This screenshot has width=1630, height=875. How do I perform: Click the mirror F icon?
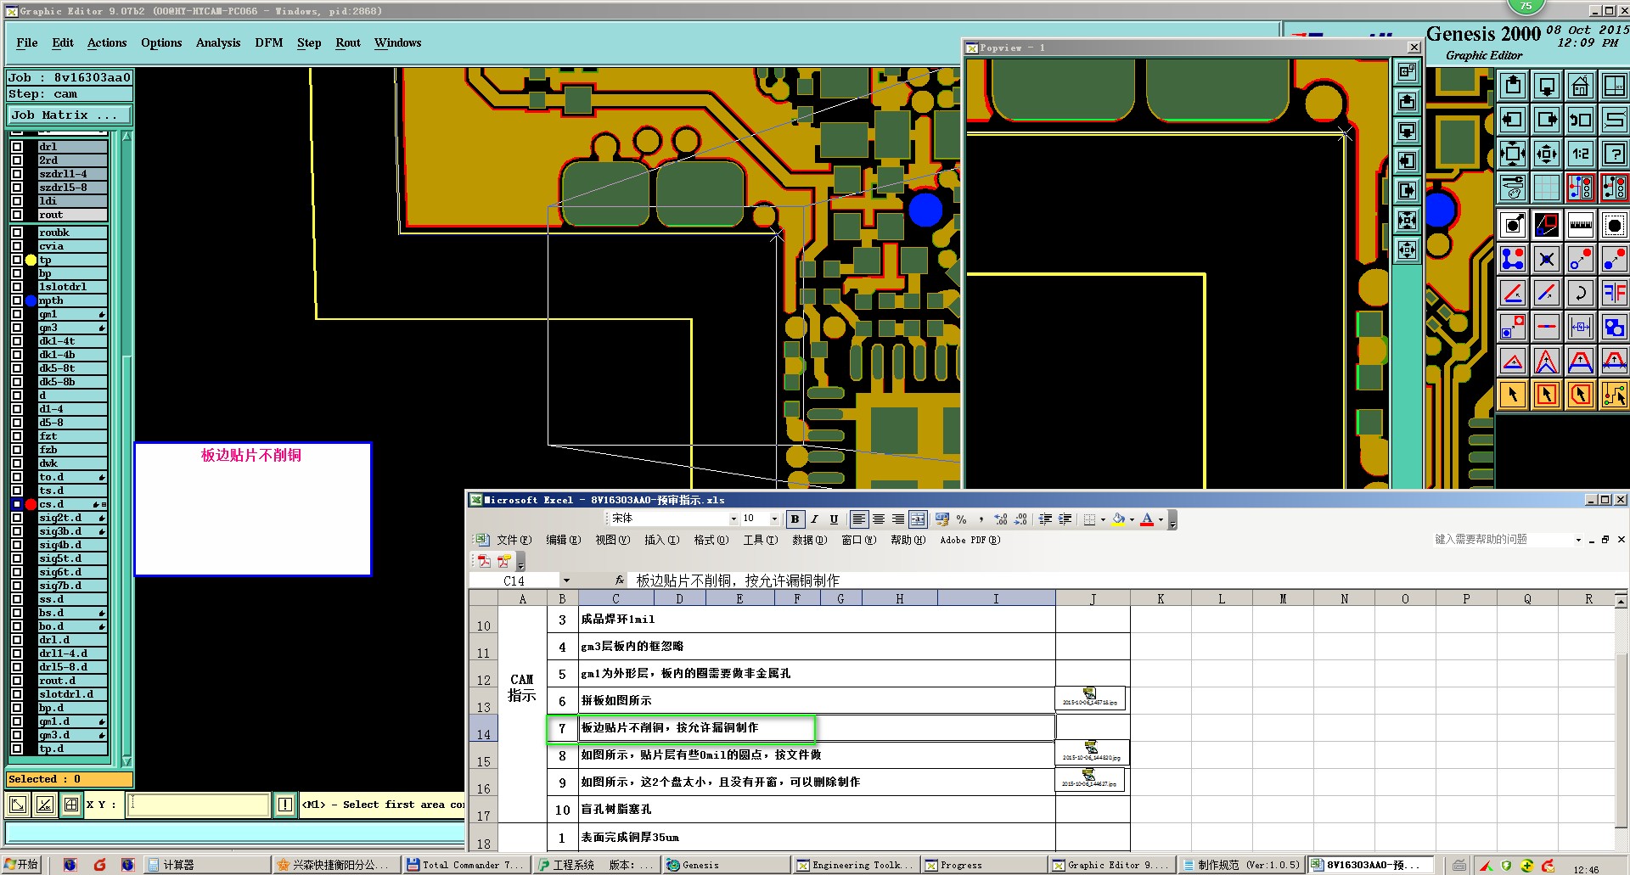[1613, 294]
